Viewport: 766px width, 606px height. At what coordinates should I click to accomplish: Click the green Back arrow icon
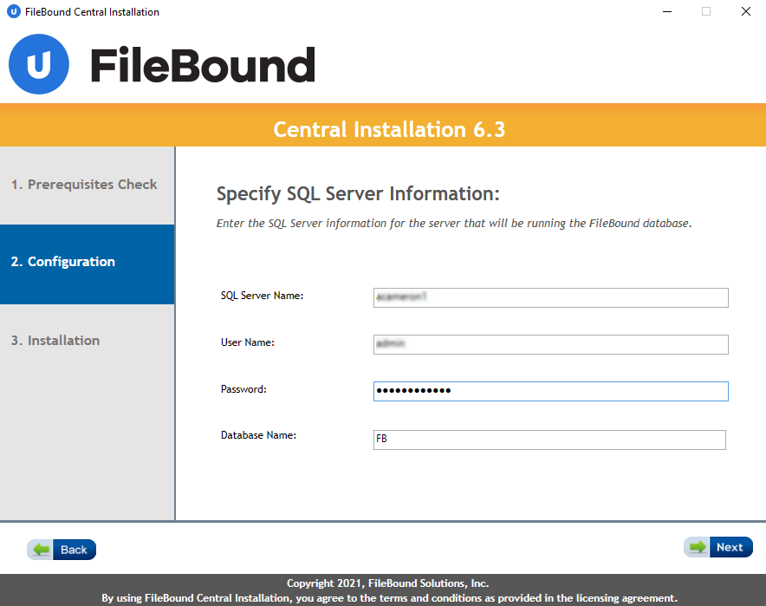pyautogui.click(x=41, y=549)
